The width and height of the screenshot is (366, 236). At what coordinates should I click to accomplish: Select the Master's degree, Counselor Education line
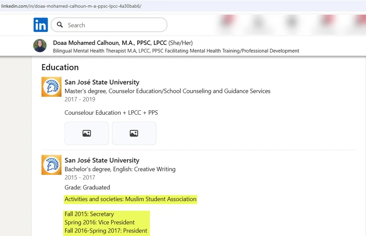click(167, 91)
